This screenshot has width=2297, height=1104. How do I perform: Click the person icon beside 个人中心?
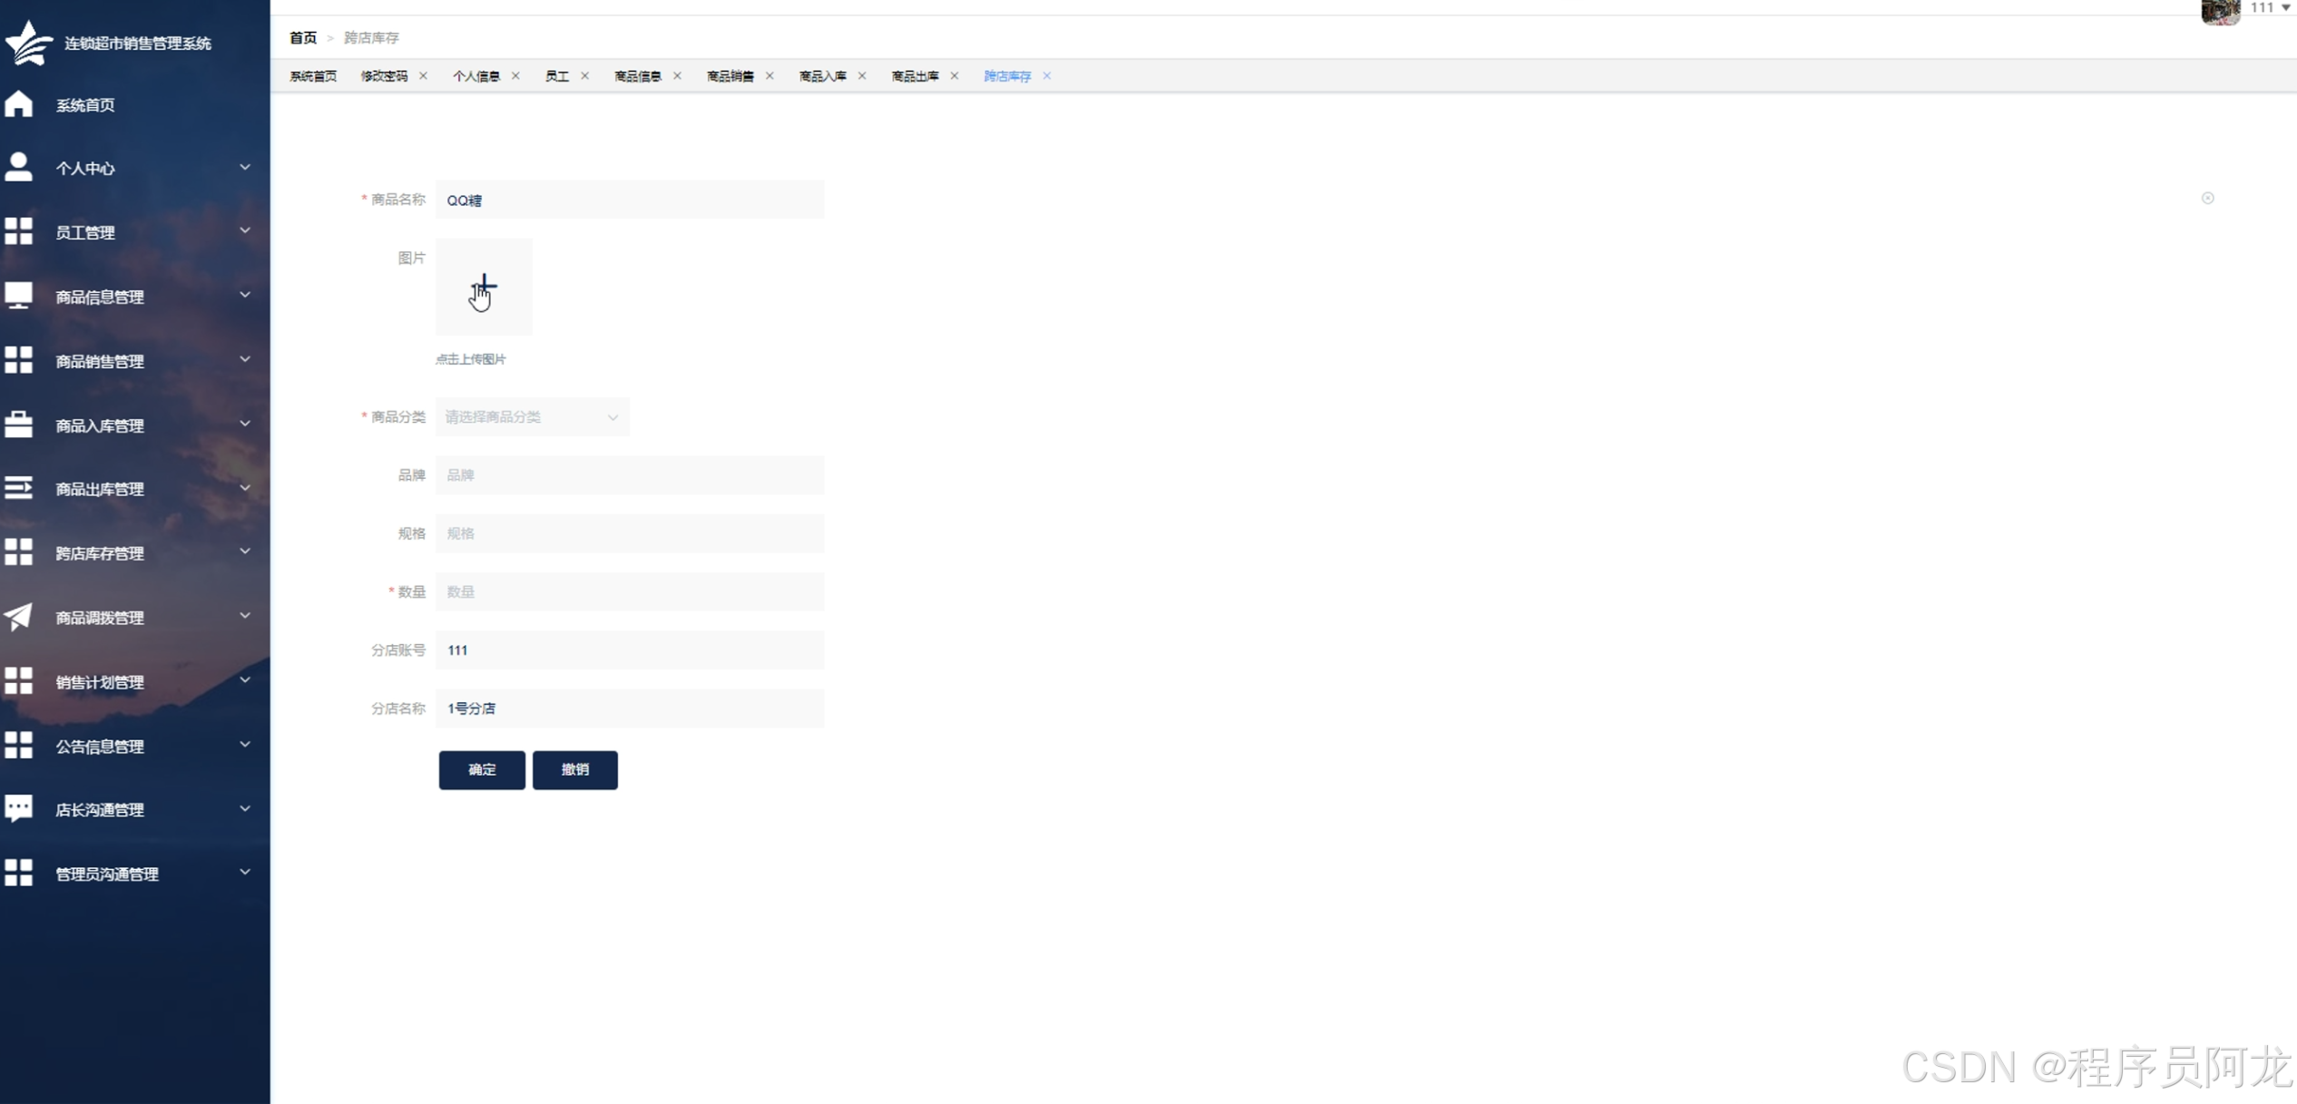click(x=18, y=168)
